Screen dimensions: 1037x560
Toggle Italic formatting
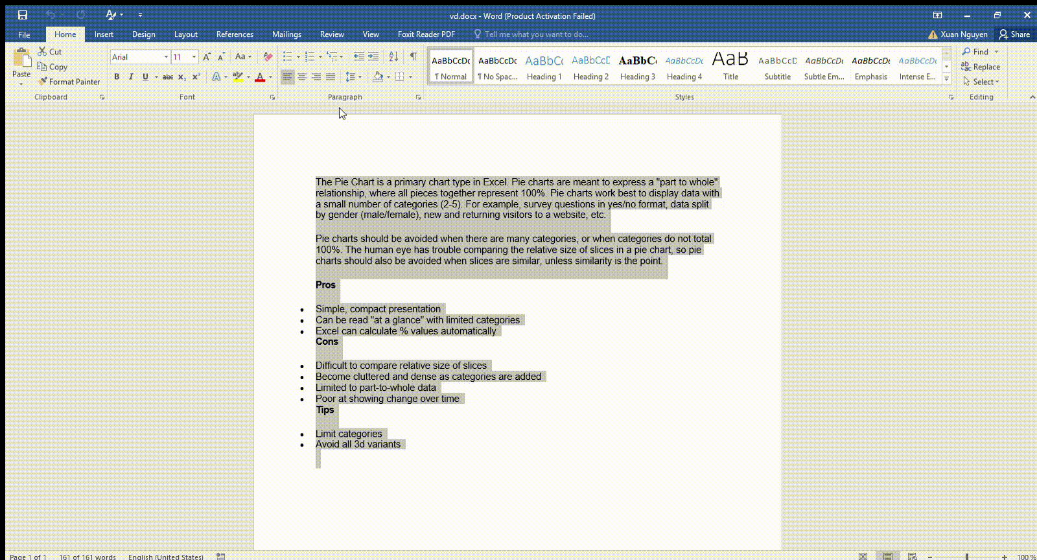click(131, 76)
